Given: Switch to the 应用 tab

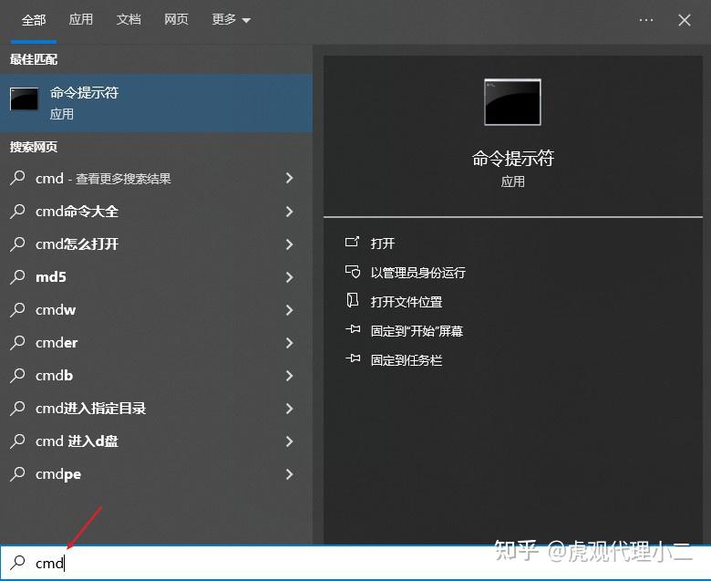Looking at the screenshot, I should (x=81, y=19).
